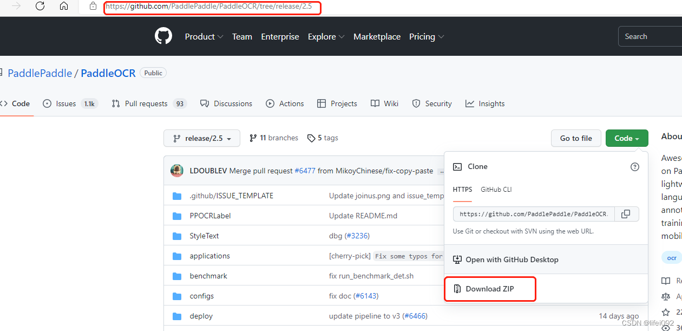This screenshot has width=682, height=331.
Task: Switch to the Insights tab
Action: click(x=485, y=103)
